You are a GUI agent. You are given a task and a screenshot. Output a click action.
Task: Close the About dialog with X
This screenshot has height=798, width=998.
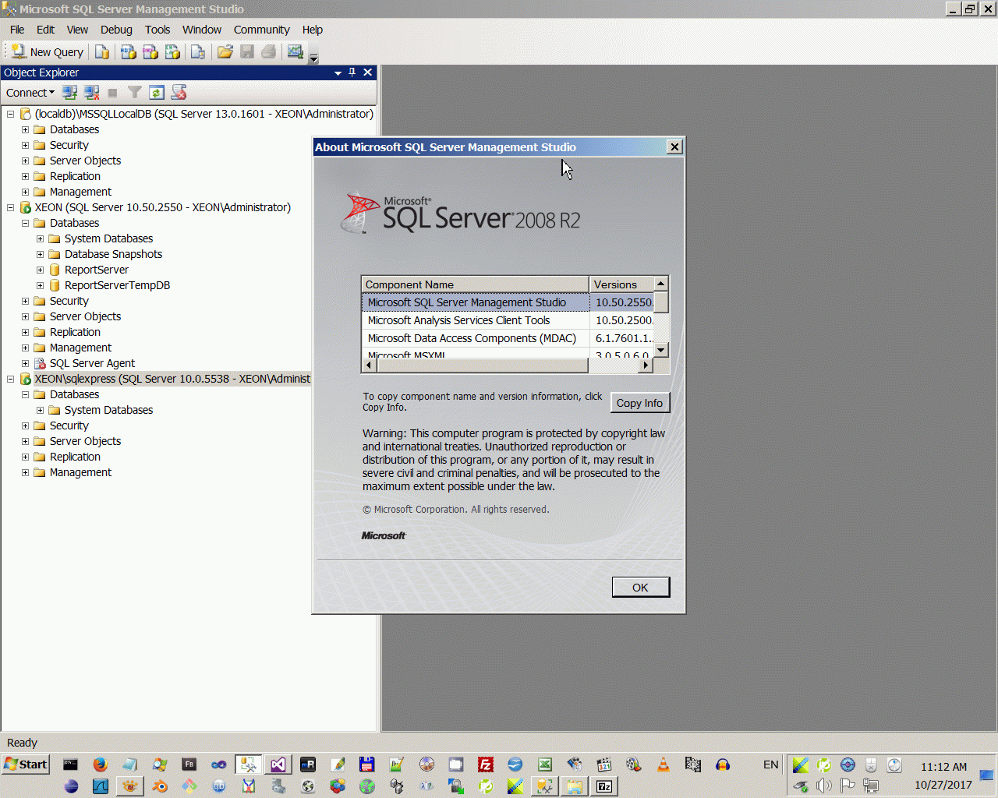674,147
